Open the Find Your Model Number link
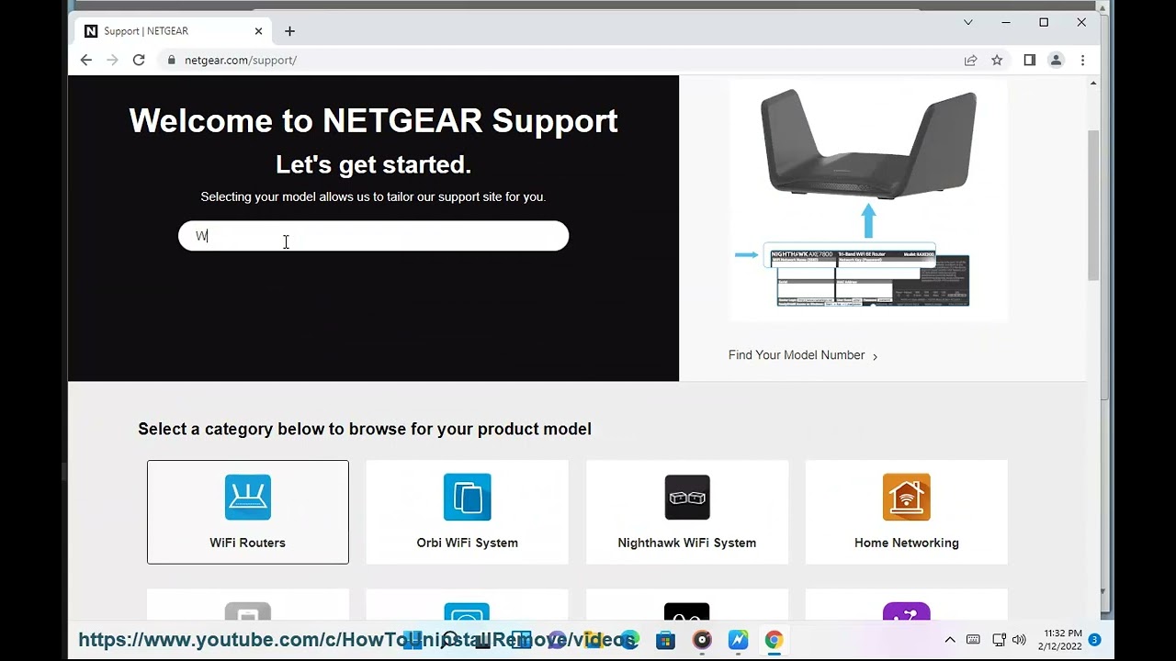Viewport: 1176px width, 661px height. click(x=803, y=355)
